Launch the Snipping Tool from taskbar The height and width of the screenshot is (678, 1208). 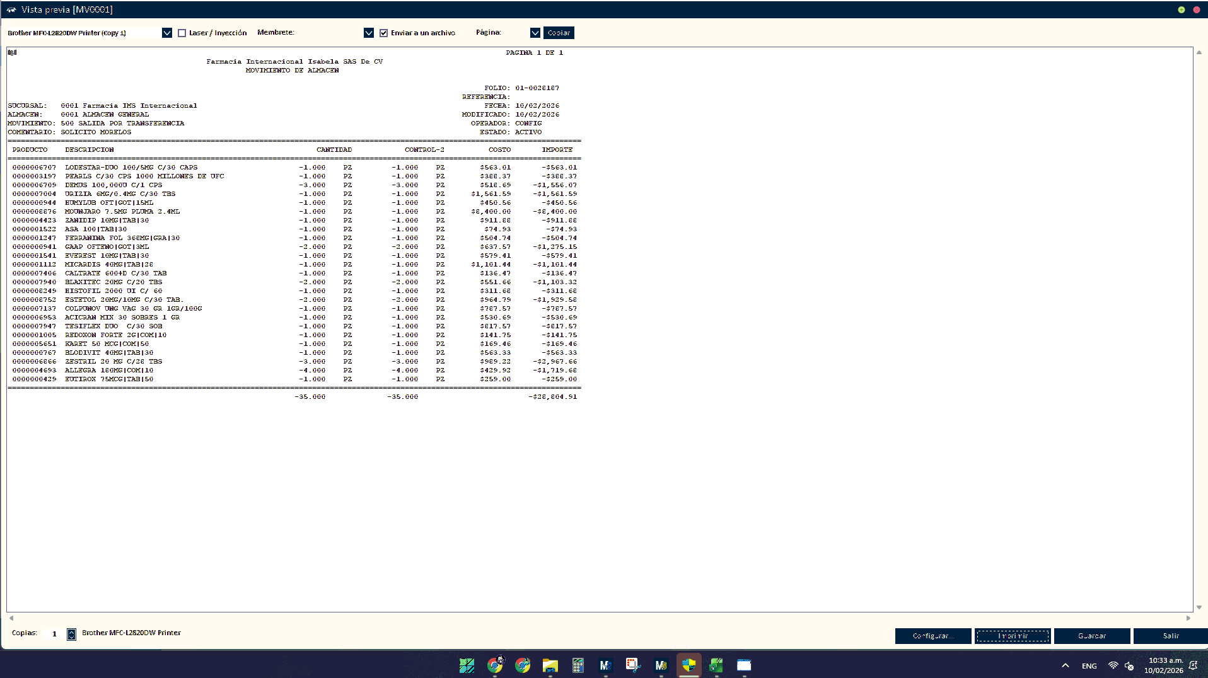632,665
